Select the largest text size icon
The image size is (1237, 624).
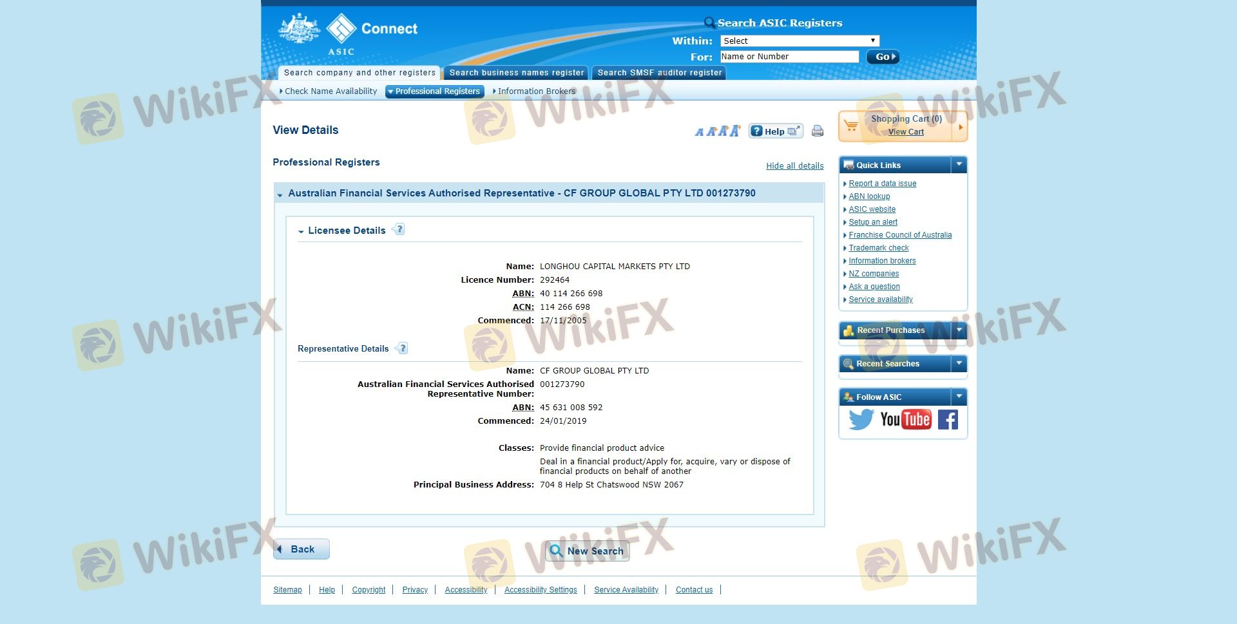click(735, 131)
